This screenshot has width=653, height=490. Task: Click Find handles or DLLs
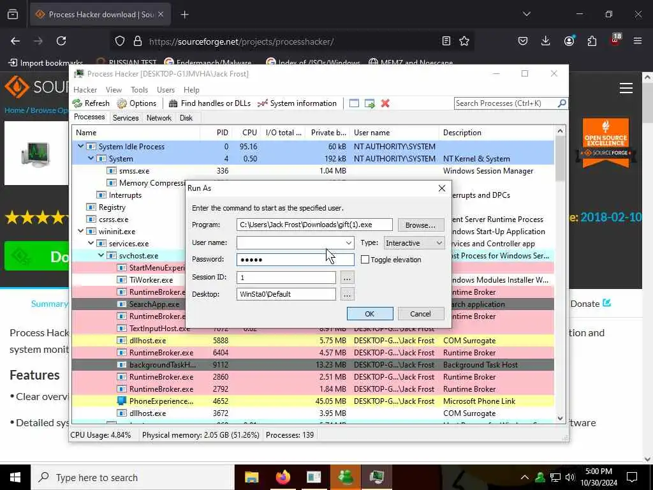pyautogui.click(x=210, y=103)
